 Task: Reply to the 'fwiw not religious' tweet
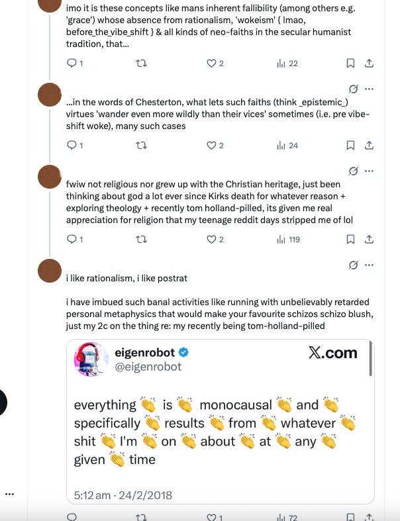[72, 239]
